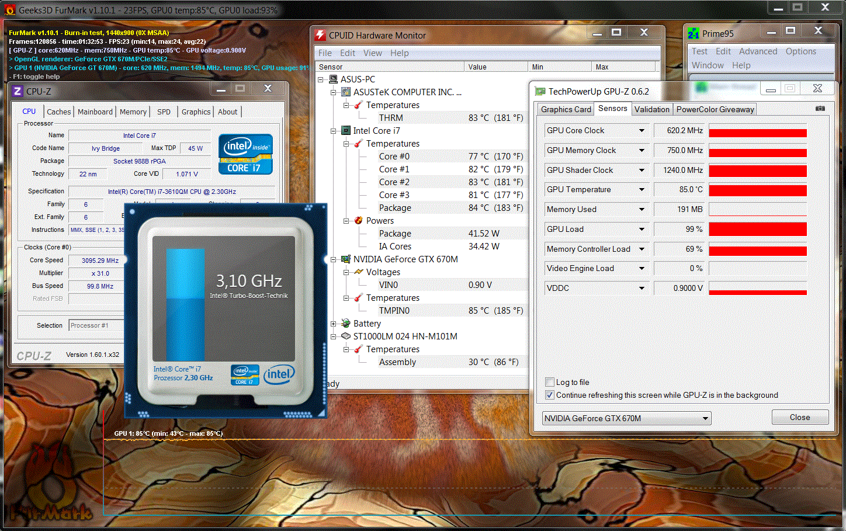The width and height of the screenshot is (846, 531).
Task: Open the SPD tab in CPU-Z
Action: pos(164,112)
